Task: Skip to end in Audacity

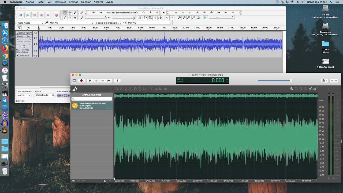Action: tap(48, 15)
